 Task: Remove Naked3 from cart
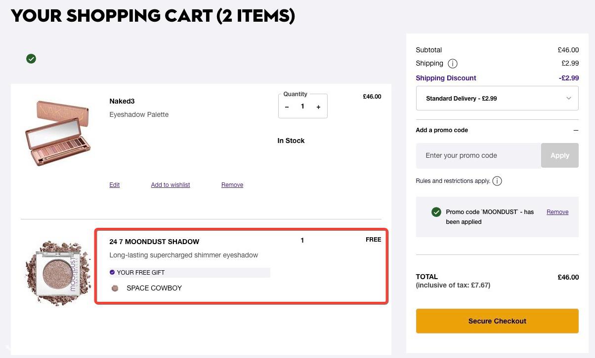[232, 185]
